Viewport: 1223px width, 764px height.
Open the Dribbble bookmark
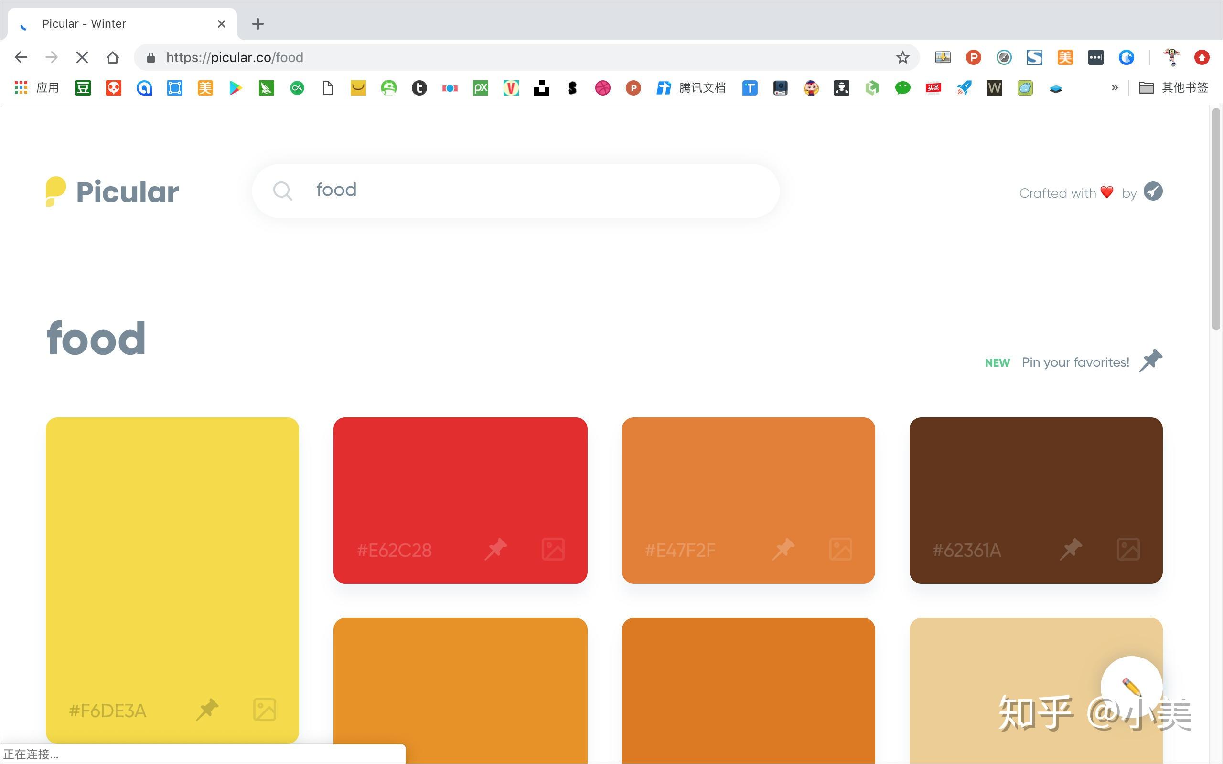pyautogui.click(x=602, y=88)
